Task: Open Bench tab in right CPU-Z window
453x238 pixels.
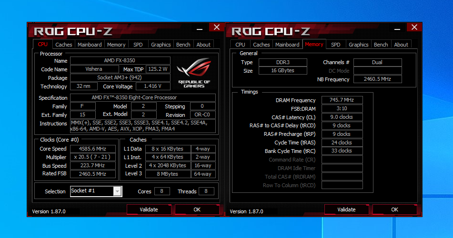Action: point(381,45)
